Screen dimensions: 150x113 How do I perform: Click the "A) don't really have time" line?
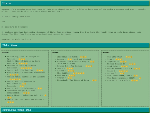[x=16, y=16]
